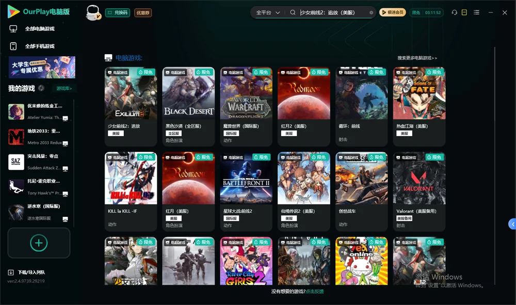
Task: Click the yellow mini-window icon
Action: pos(464,12)
